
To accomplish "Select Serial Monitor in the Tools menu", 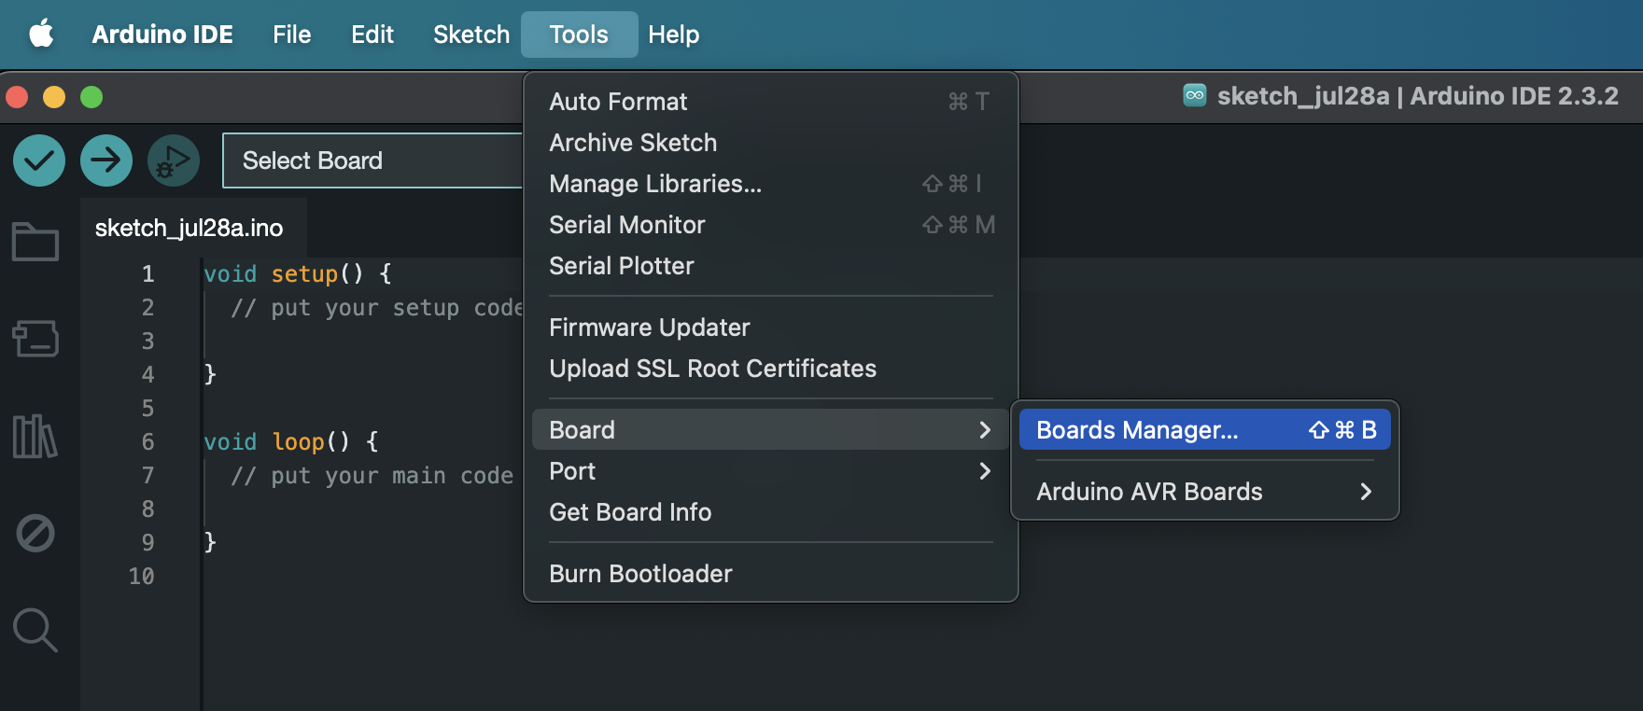I will click(x=770, y=225).
